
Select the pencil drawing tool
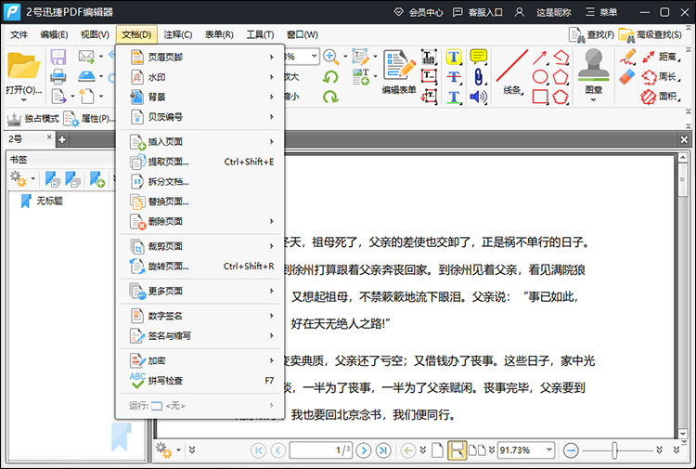click(x=627, y=57)
